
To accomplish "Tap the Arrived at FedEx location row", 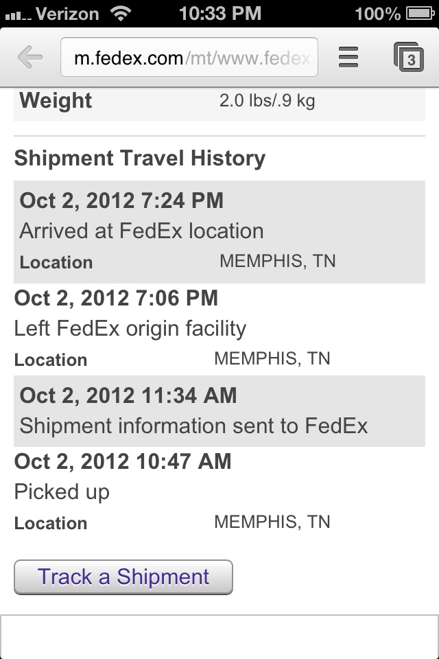I will [141, 231].
